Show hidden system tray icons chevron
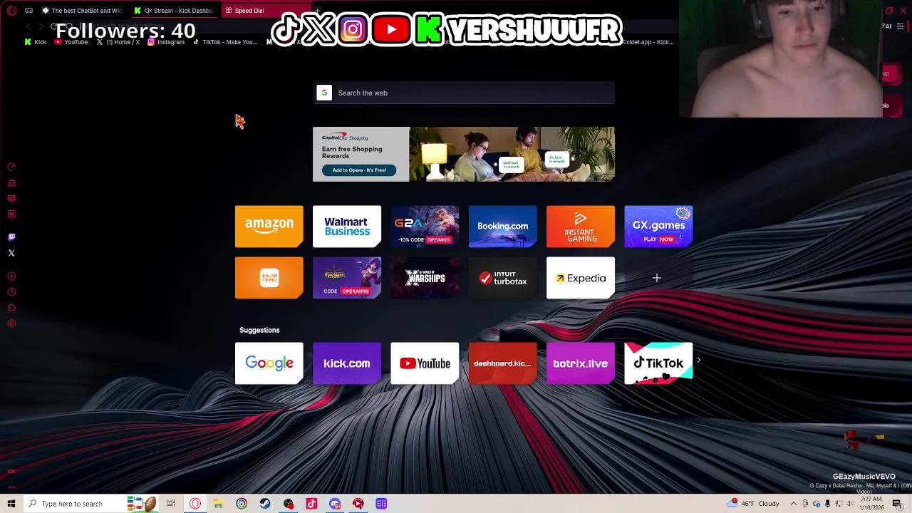Image resolution: width=912 pixels, height=513 pixels. click(x=794, y=504)
